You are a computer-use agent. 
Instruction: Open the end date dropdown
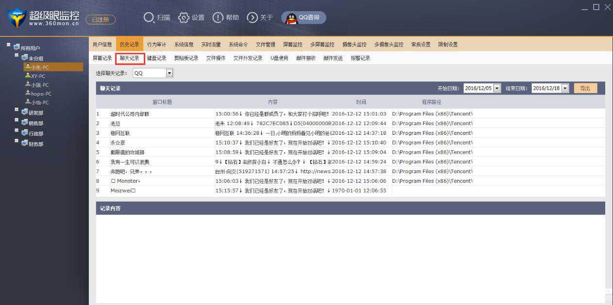click(564, 88)
